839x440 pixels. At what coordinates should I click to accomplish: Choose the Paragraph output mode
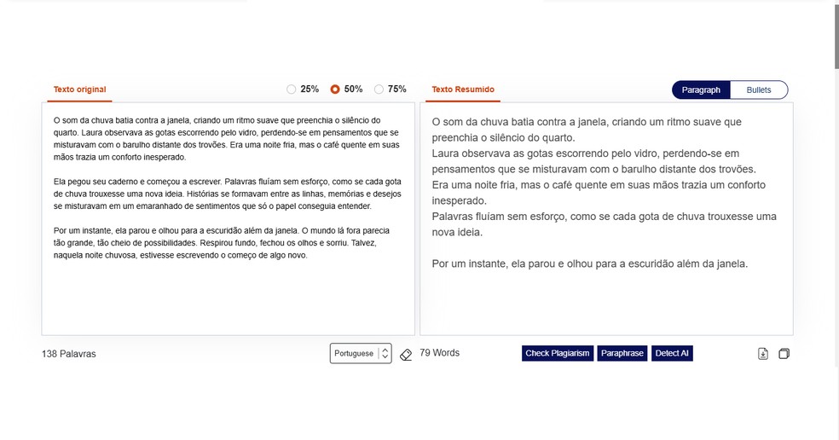coord(701,90)
